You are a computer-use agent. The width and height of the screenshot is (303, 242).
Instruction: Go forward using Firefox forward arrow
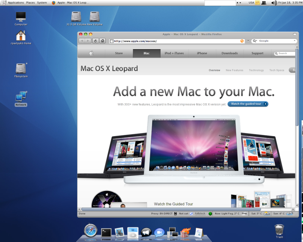[88, 41]
